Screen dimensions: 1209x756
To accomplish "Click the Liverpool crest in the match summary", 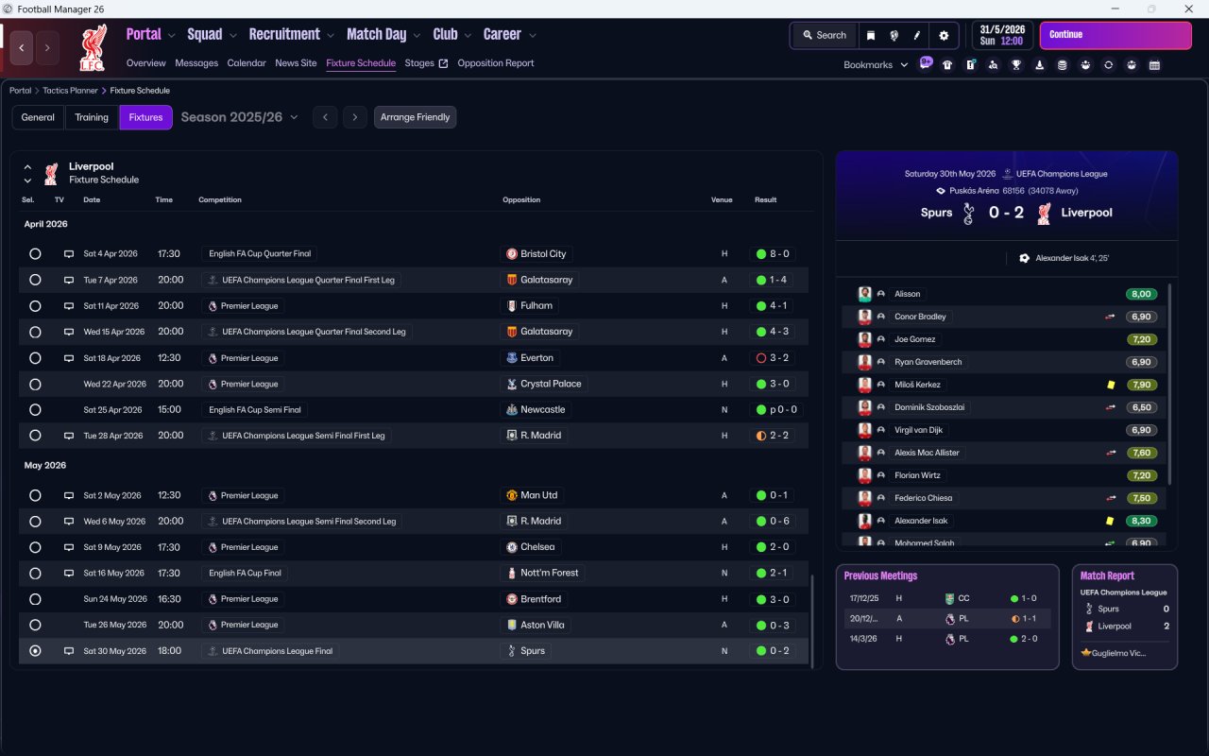I will click(1043, 214).
